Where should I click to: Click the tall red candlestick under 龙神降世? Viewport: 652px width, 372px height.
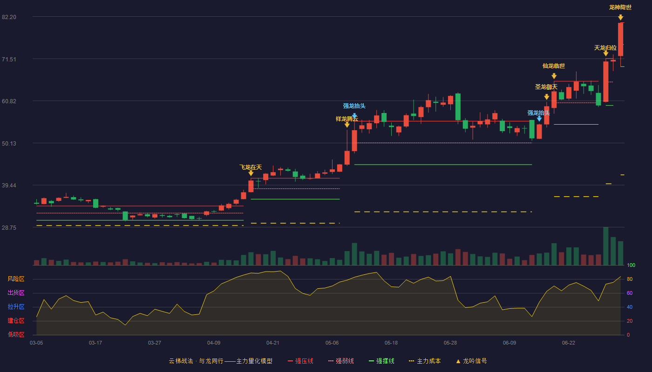(x=620, y=40)
